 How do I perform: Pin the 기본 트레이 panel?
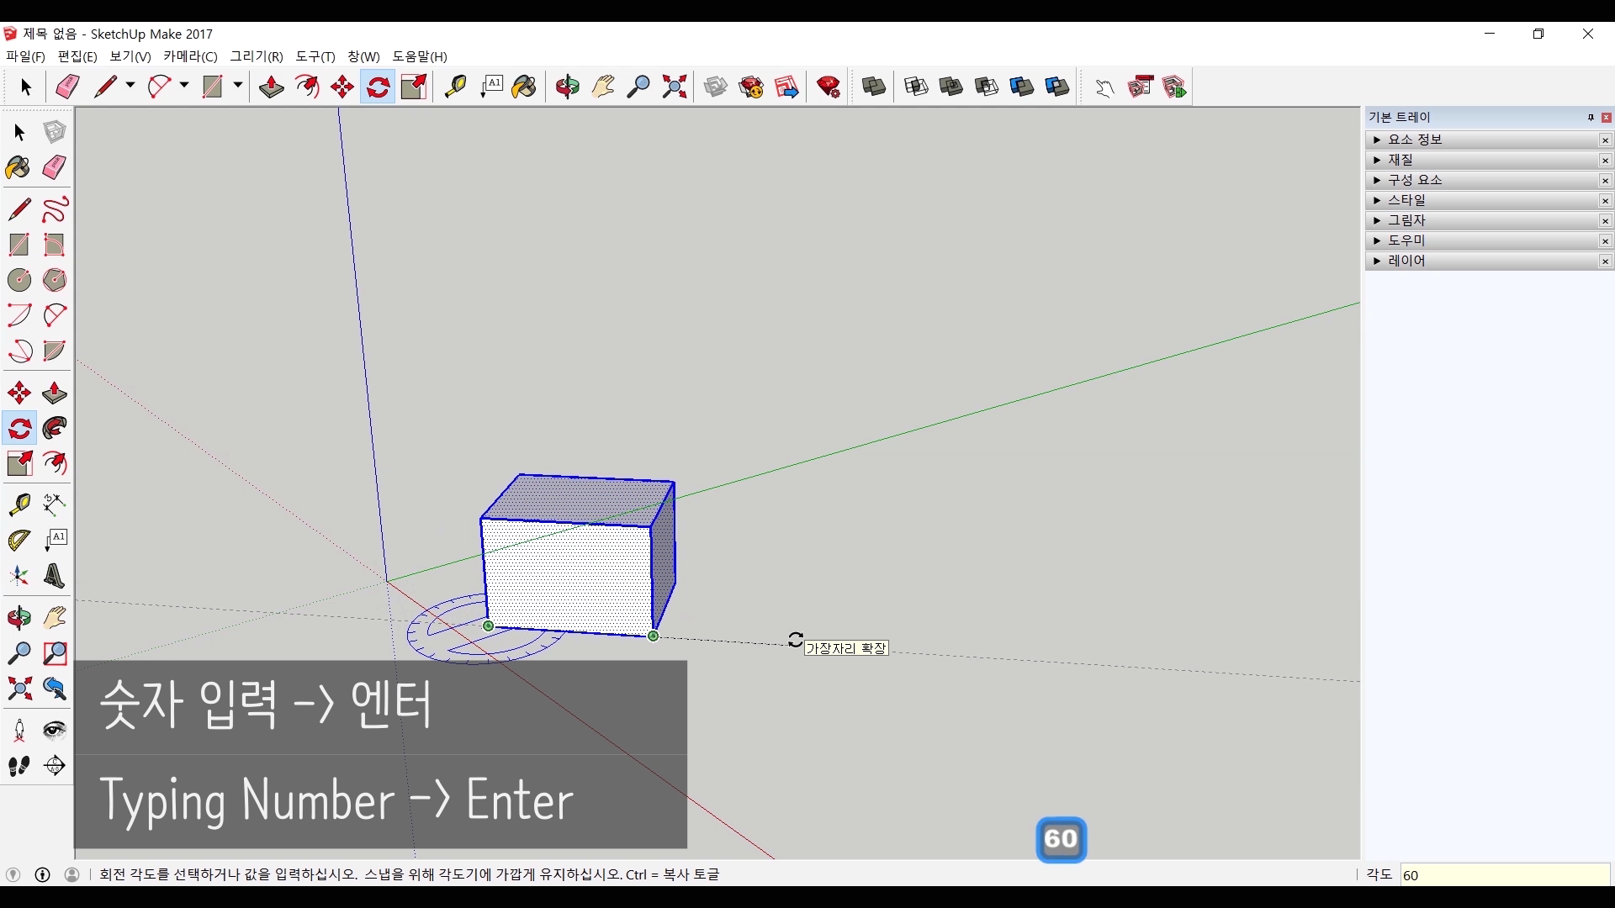tap(1591, 118)
